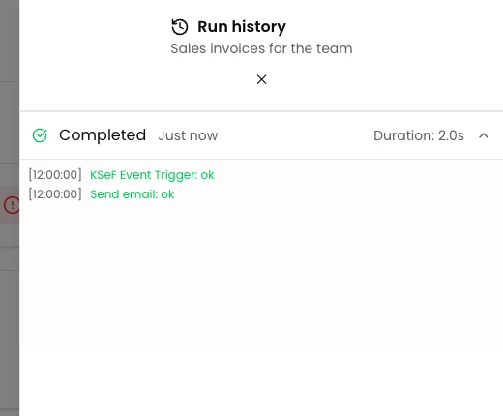
Task: Select the "KSeF Event Trigger: ok" log entry
Action: [x=152, y=175]
